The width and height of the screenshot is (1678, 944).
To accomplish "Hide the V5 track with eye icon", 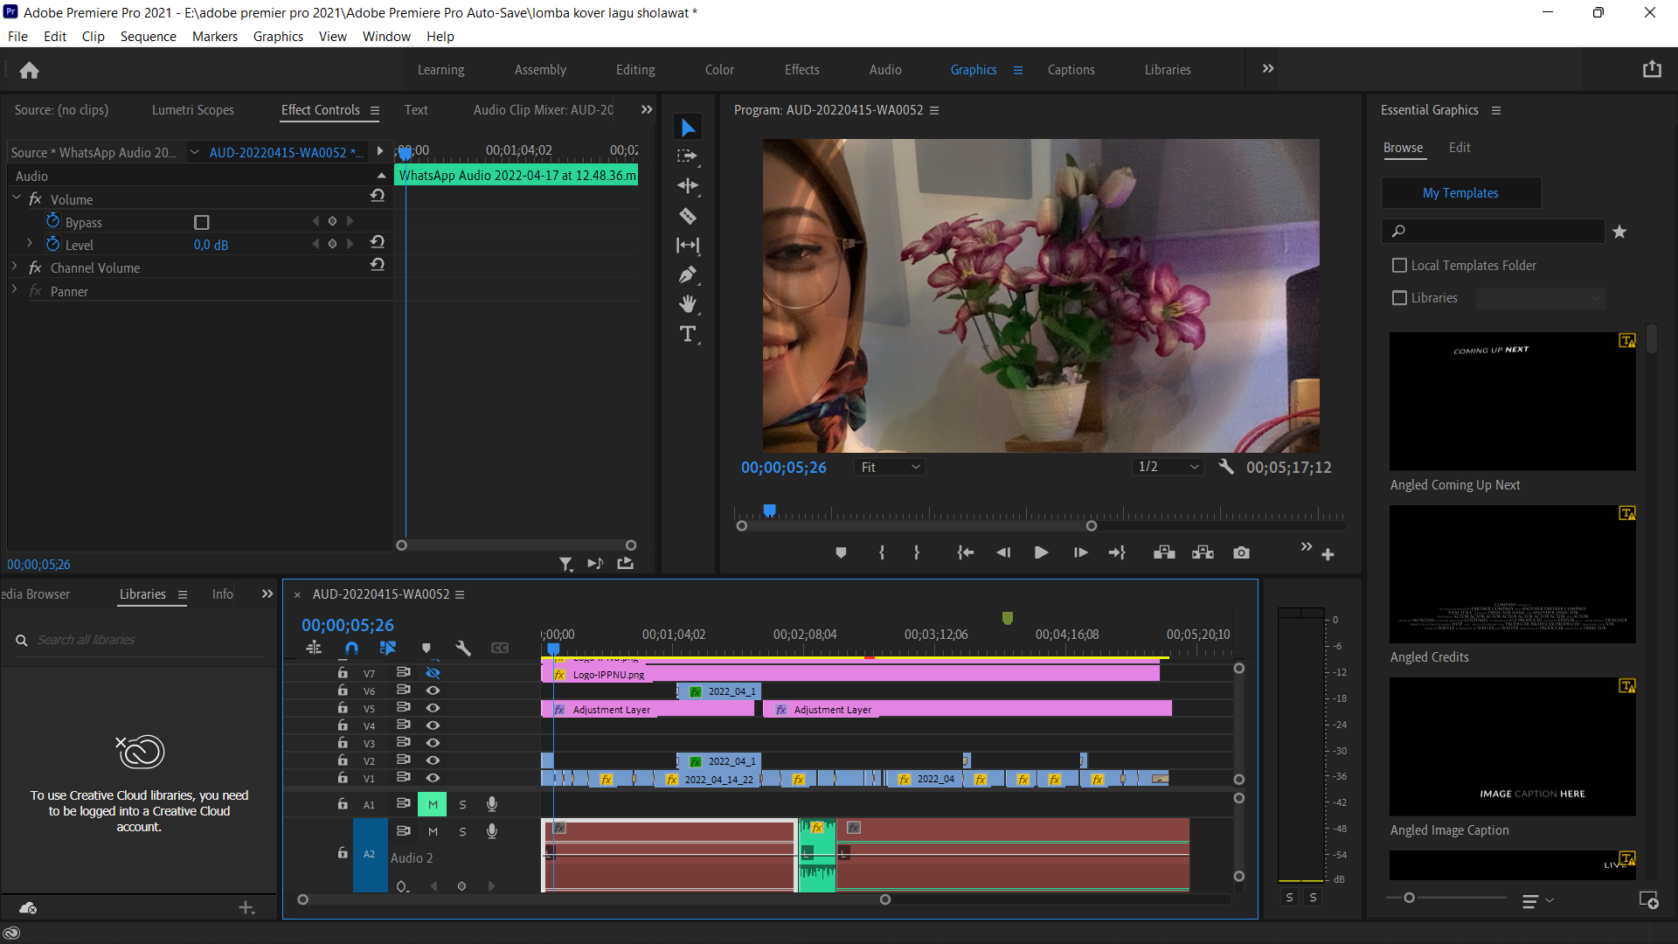I will (x=433, y=708).
